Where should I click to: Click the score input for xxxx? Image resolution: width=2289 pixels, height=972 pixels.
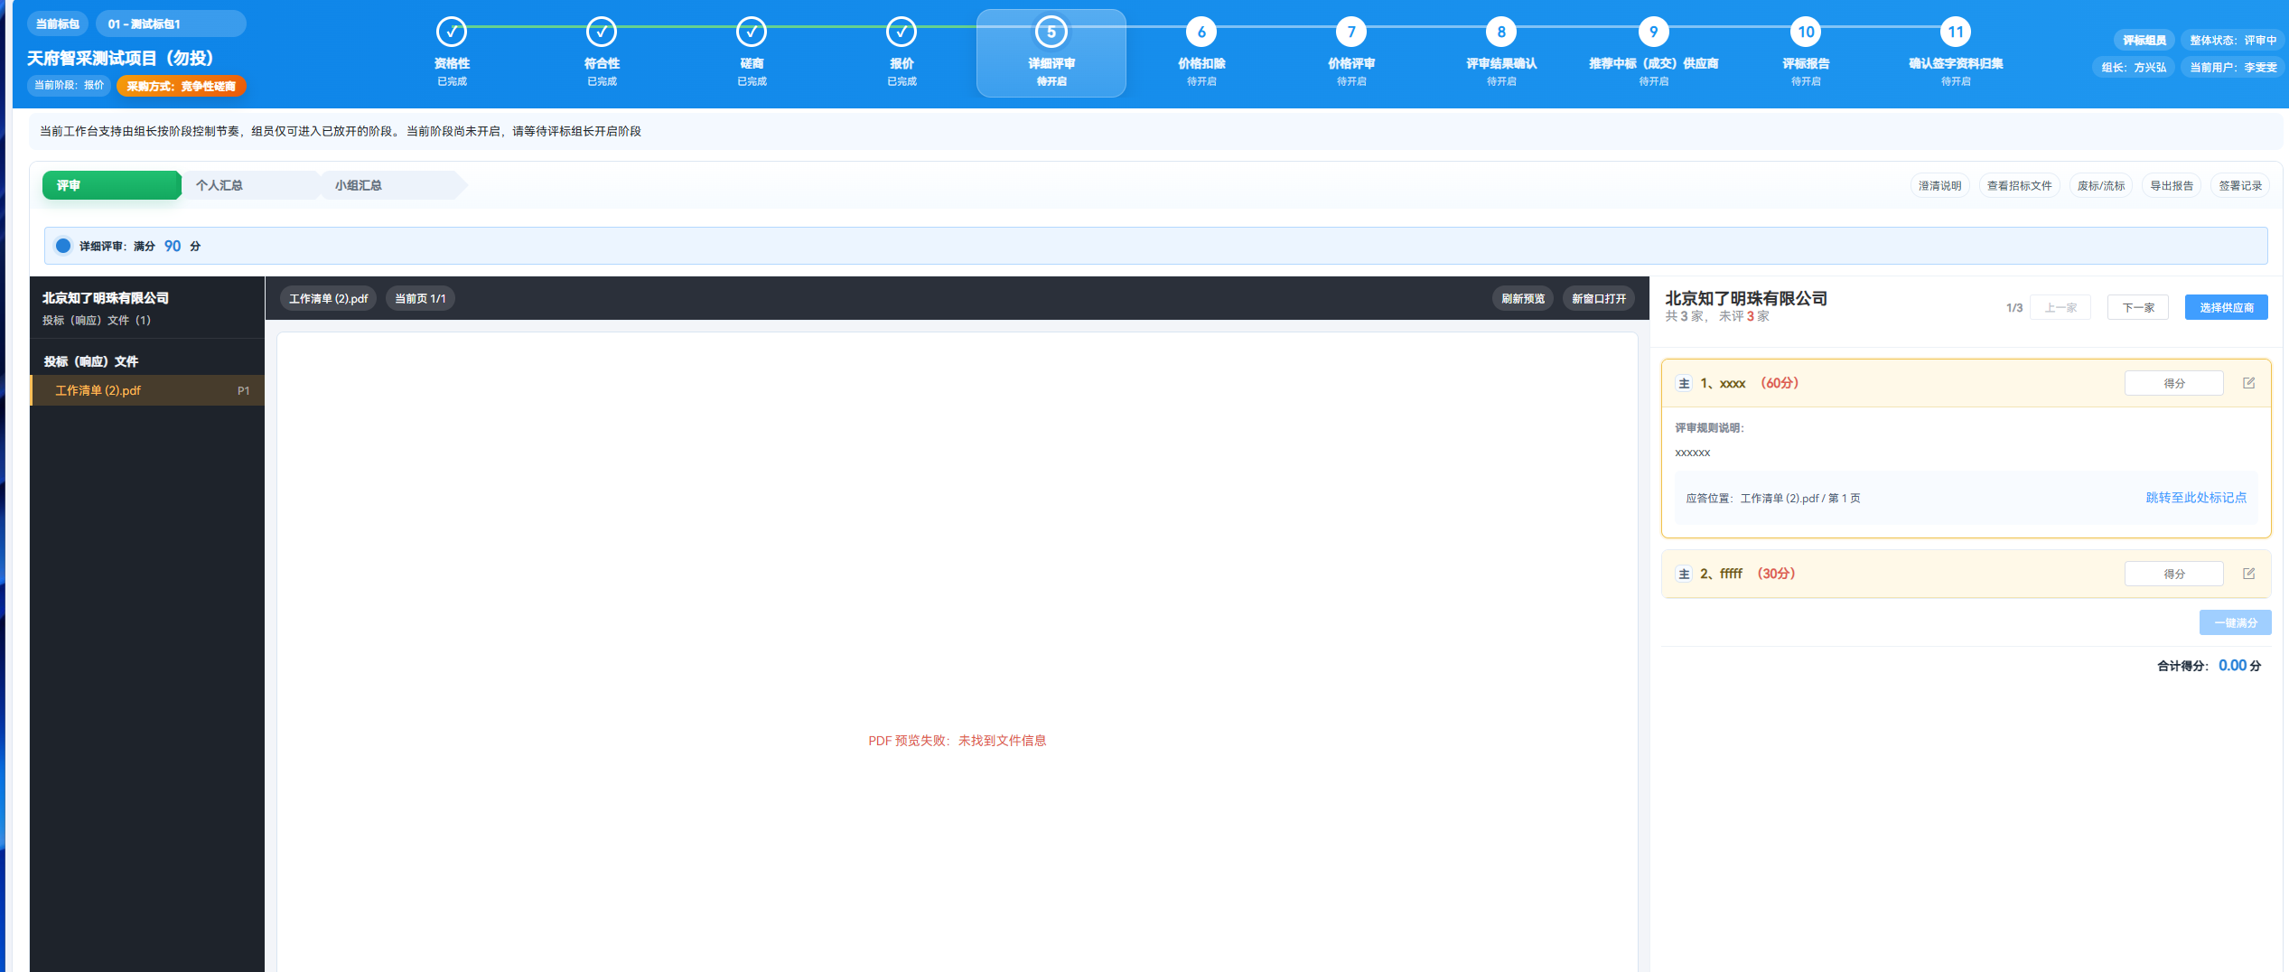(x=2173, y=383)
